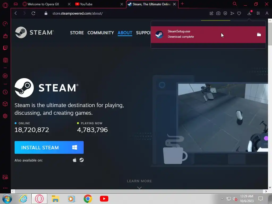Open the paper-plane send icon

(x=232, y=13)
